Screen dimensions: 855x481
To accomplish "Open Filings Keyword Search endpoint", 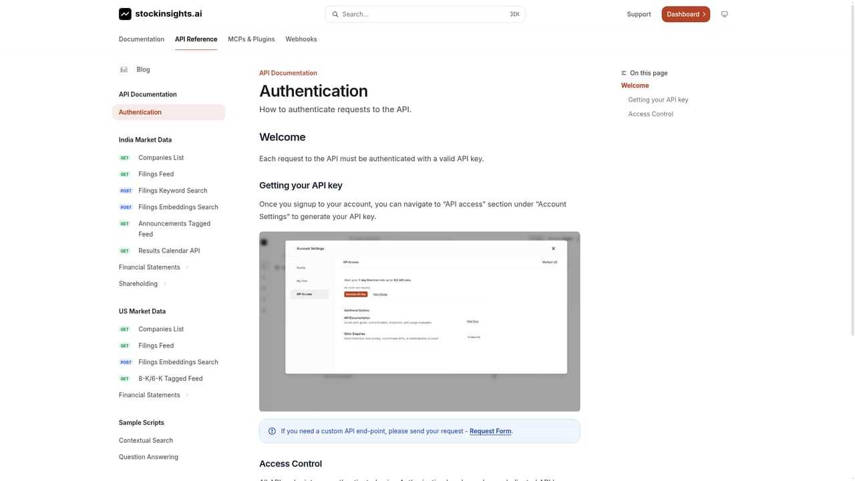I will pyautogui.click(x=172, y=191).
